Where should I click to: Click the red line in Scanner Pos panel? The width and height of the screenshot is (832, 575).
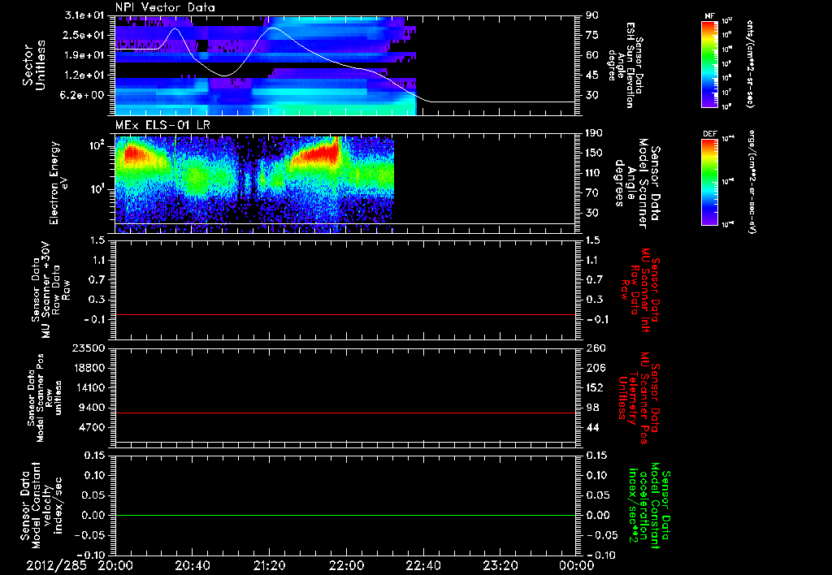pyautogui.click(x=345, y=413)
